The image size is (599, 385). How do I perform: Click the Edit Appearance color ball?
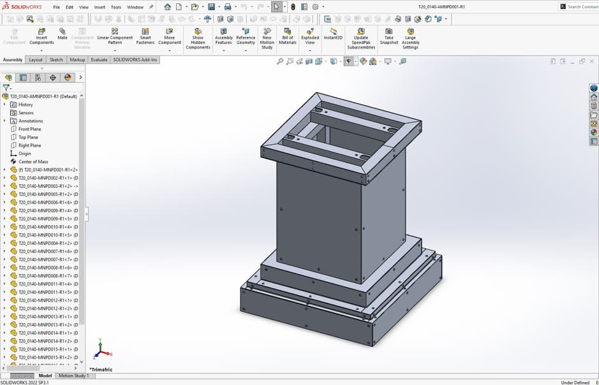(x=362, y=62)
